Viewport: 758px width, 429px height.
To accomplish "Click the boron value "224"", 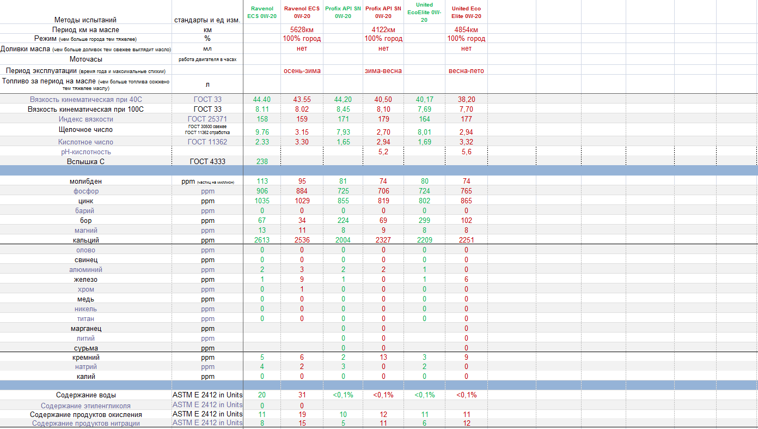I will point(343,220).
